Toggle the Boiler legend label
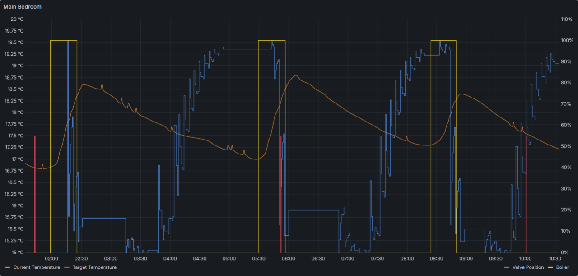 [x=562, y=267]
